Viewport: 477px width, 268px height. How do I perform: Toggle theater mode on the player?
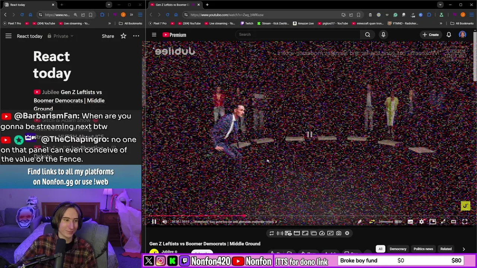(454, 222)
